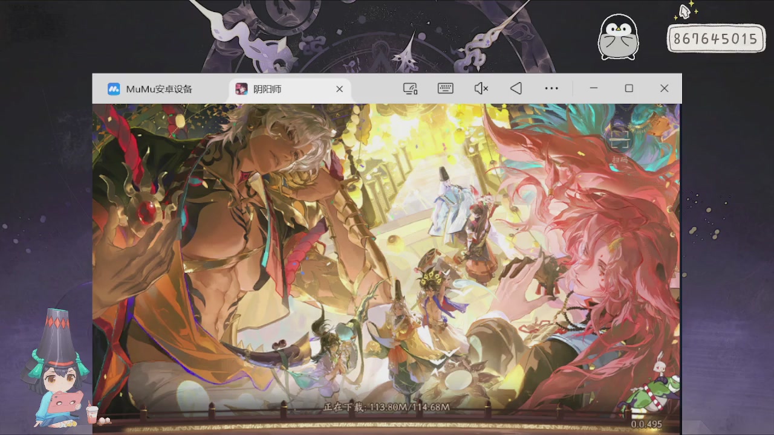Screen dimensions: 774x435
Task: Click the triangular back navigation icon
Action: tap(516, 89)
